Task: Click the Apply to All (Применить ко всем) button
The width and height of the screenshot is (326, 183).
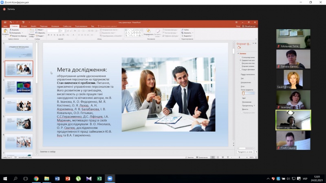Action: point(244,152)
